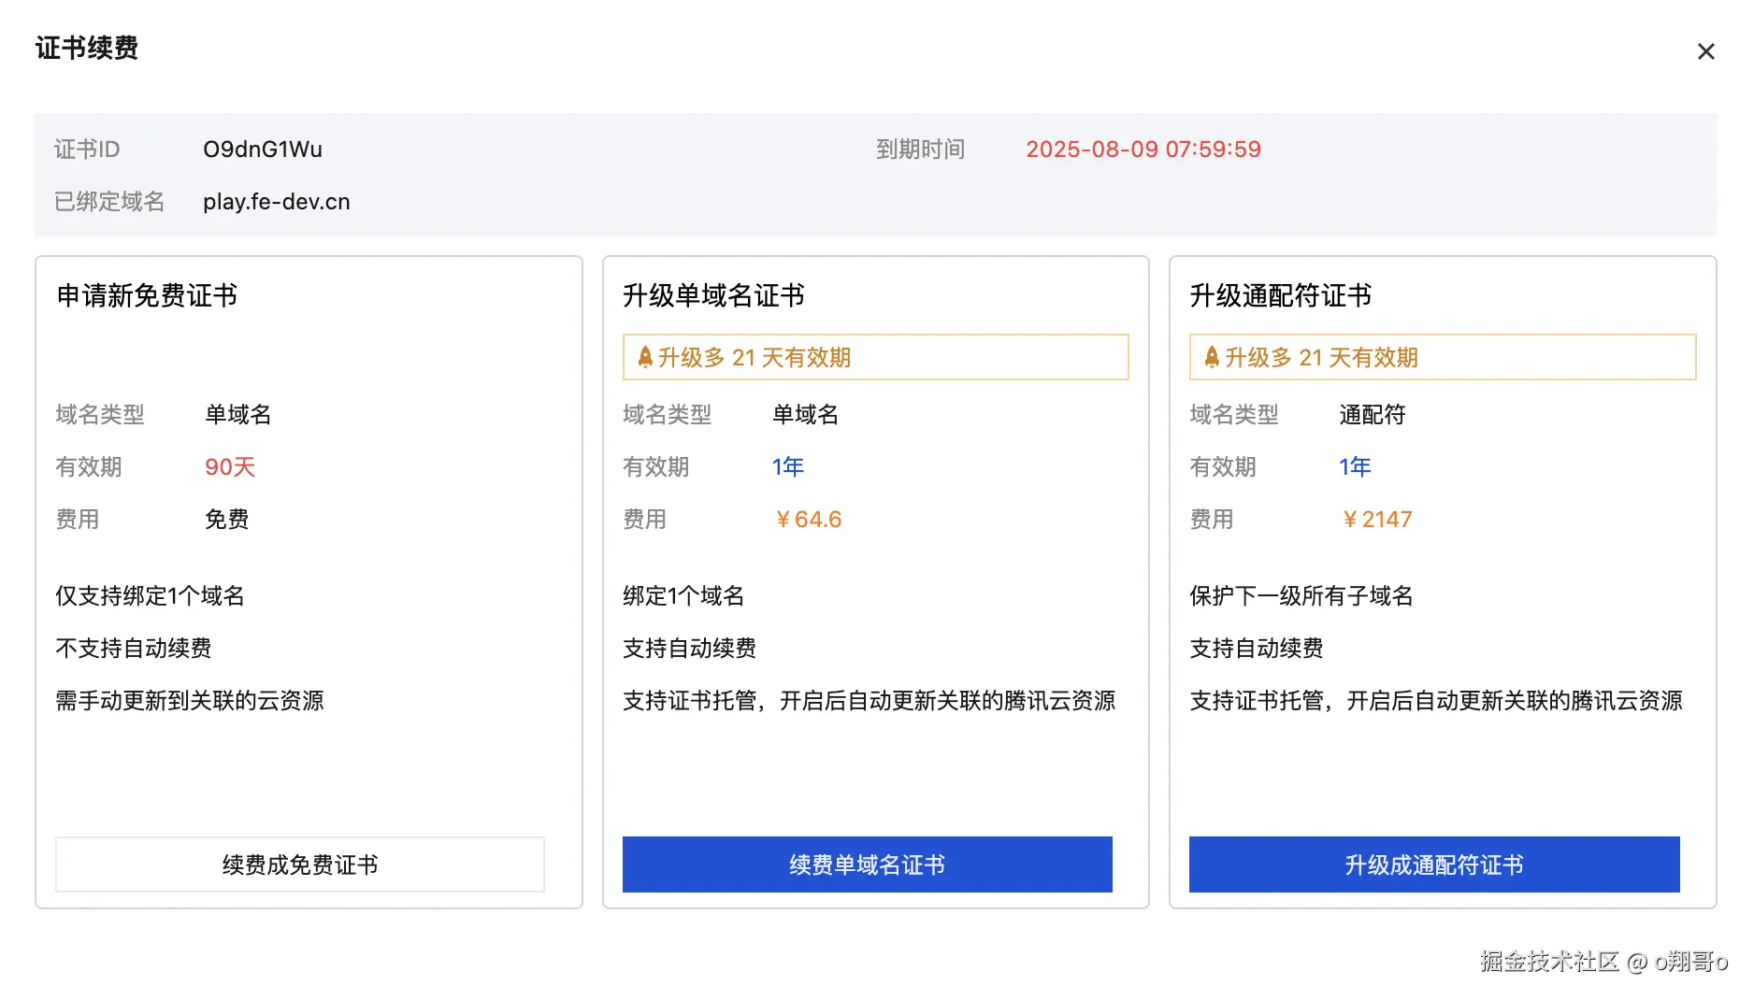This screenshot has height=1000, width=1754.
Task: Click the certificate ID O9dnG1Wu
Action: coord(263,150)
